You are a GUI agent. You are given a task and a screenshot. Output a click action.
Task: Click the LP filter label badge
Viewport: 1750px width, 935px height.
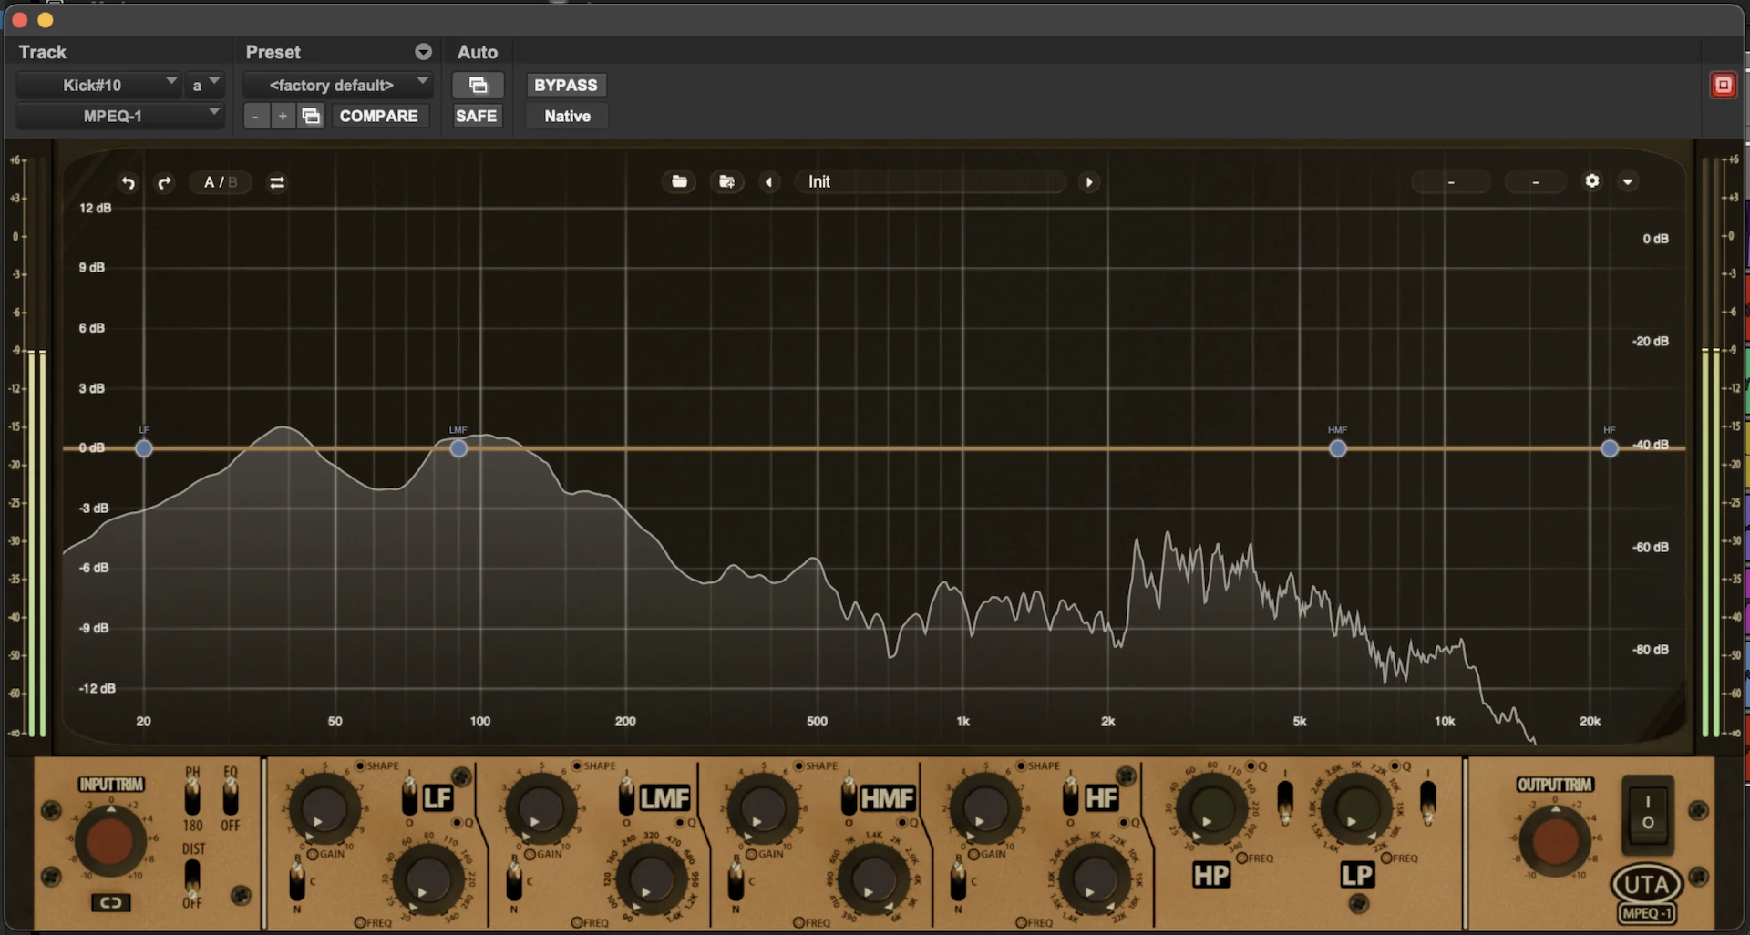[1356, 875]
